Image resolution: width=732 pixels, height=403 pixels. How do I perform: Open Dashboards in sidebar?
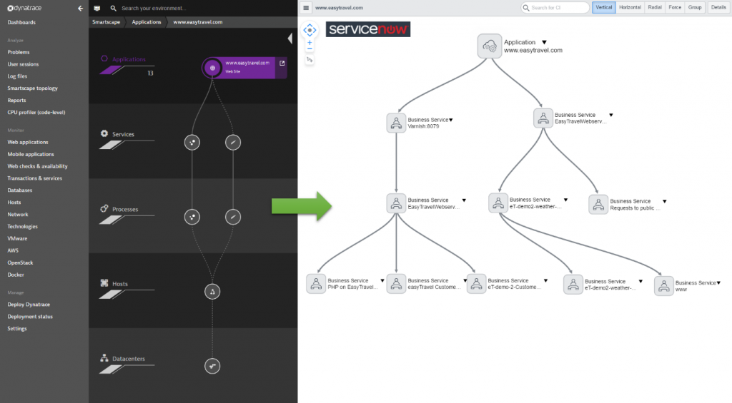(21, 22)
